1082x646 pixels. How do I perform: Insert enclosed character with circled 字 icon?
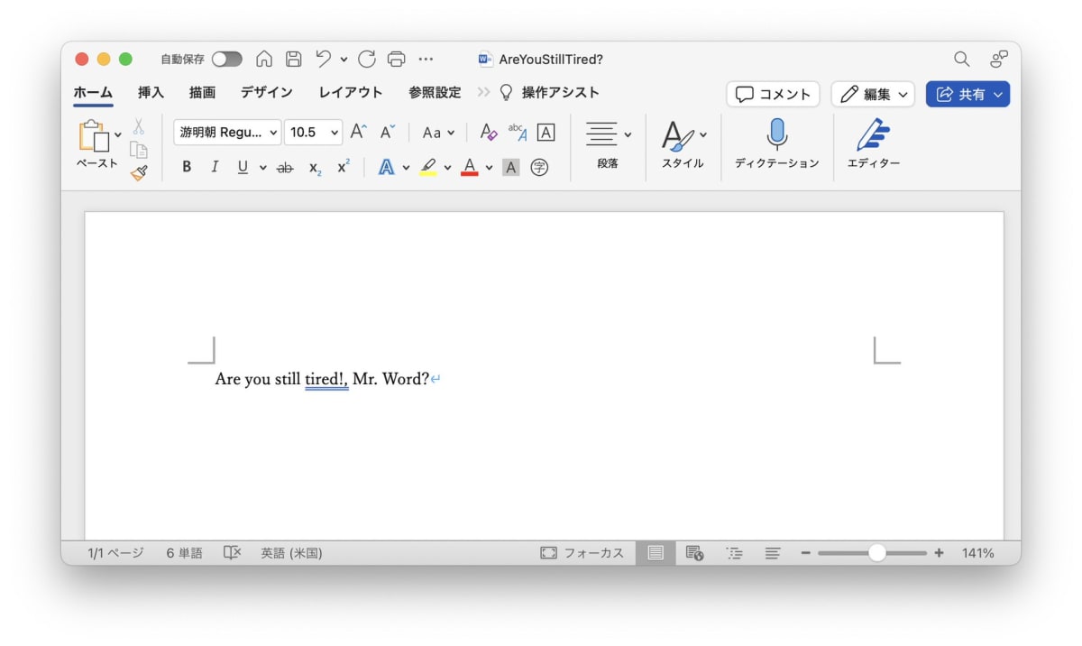[539, 168]
